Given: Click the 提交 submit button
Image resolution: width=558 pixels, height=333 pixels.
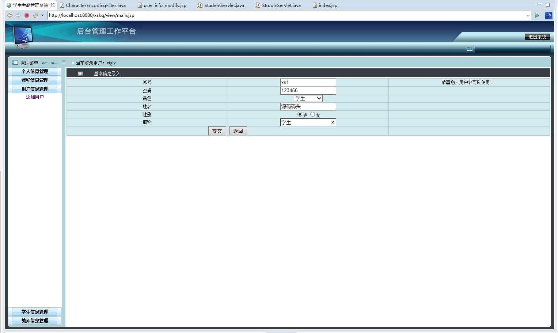Looking at the screenshot, I should tap(217, 131).
